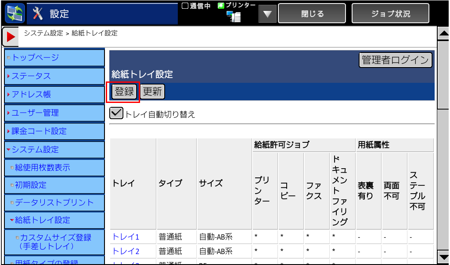Image resolution: width=450 pixels, height=265 pixels.
Task: Expand the ステータス menu item
Action: [54, 76]
